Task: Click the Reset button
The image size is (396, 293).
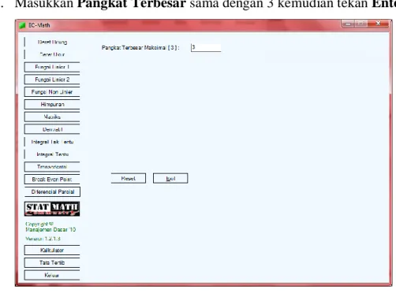Action: [129, 178]
